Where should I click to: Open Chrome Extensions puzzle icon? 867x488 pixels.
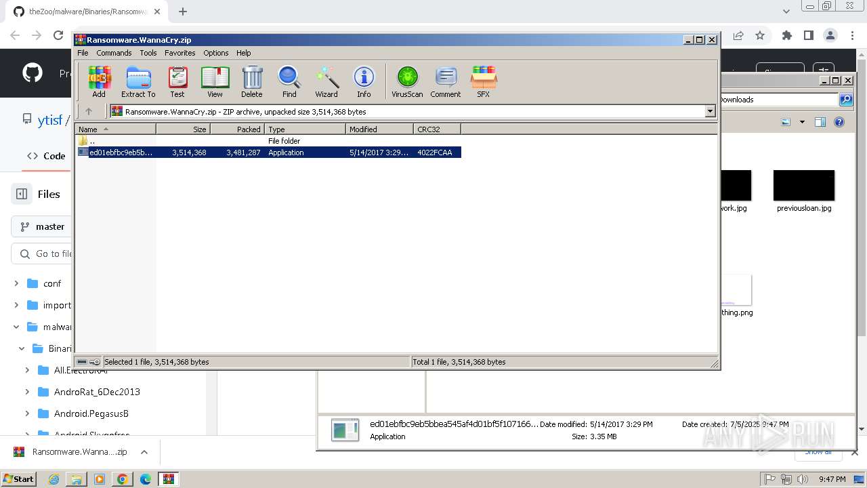(786, 35)
